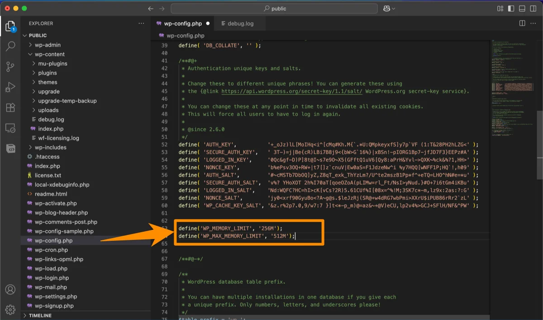Image resolution: width=543 pixels, height=320 pixels.
Task: Open the Accounts icon
Action: pyautogui.click(x=10, y=290)
